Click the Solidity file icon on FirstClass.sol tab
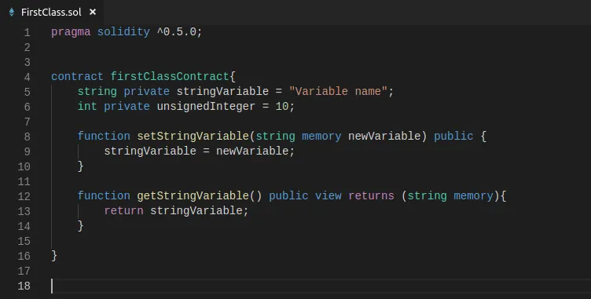Image resolution: width=591 pixels, height=299 pixels. coord(12,12)
